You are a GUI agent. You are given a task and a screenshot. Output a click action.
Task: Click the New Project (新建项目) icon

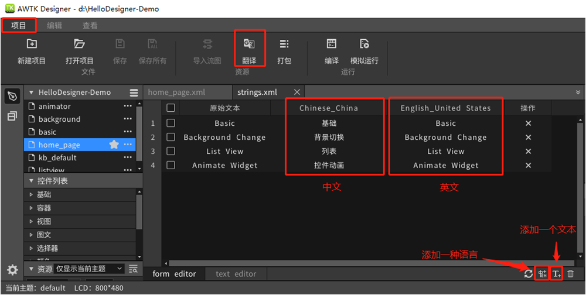32,44
